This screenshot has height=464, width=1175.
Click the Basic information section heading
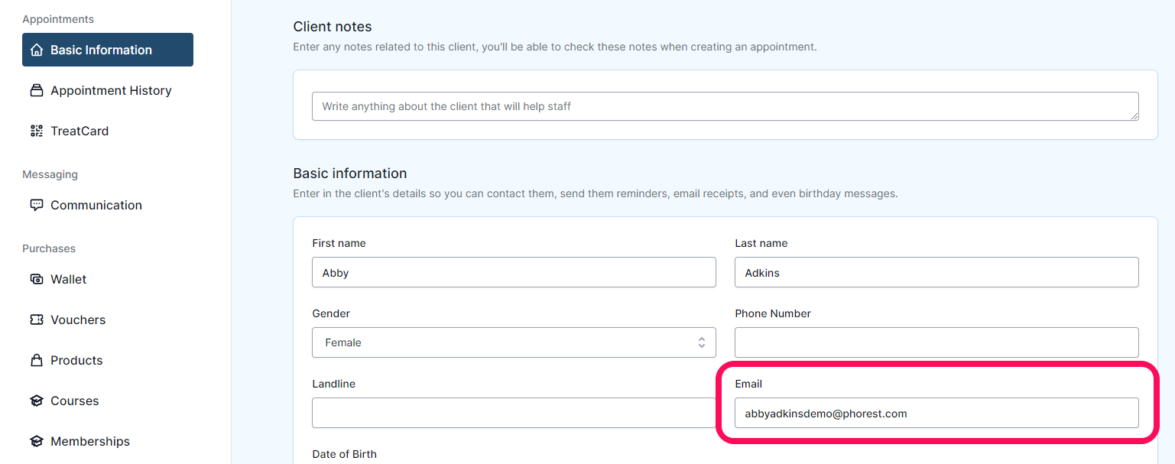(350, 174)
